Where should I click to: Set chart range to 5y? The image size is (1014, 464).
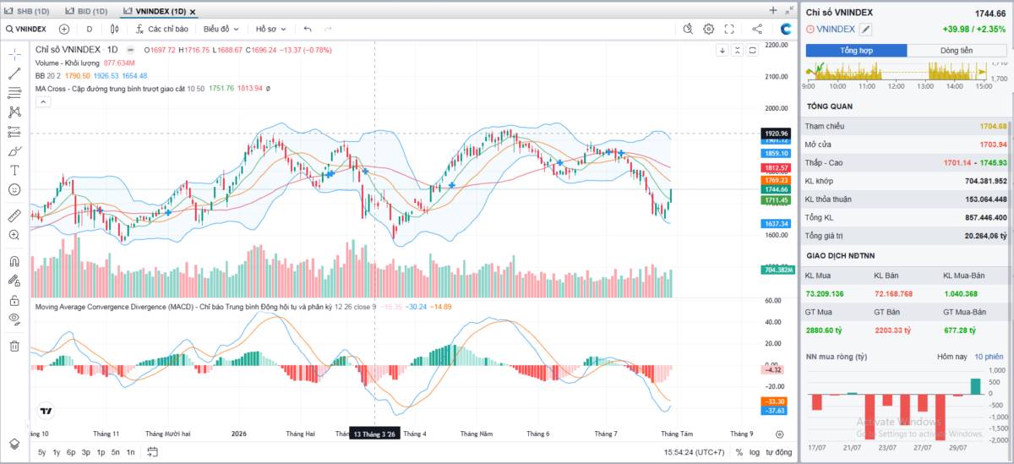42,452
